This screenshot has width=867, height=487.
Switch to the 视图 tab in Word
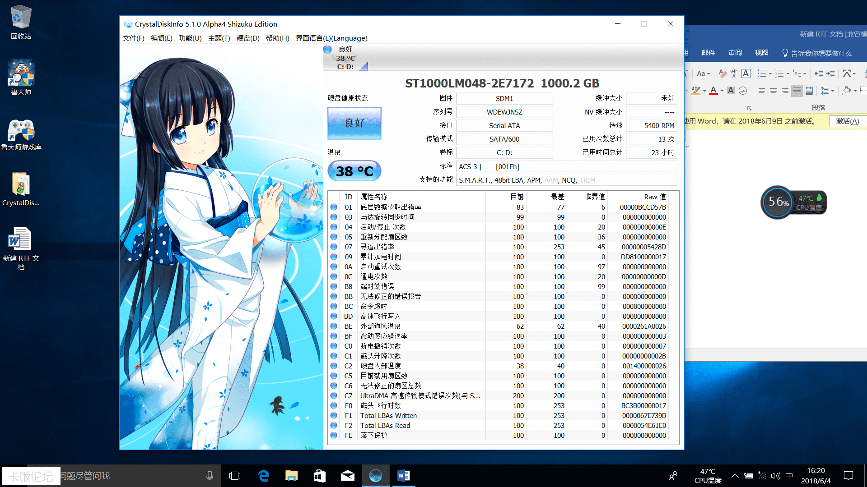click(x=762, y=53)
